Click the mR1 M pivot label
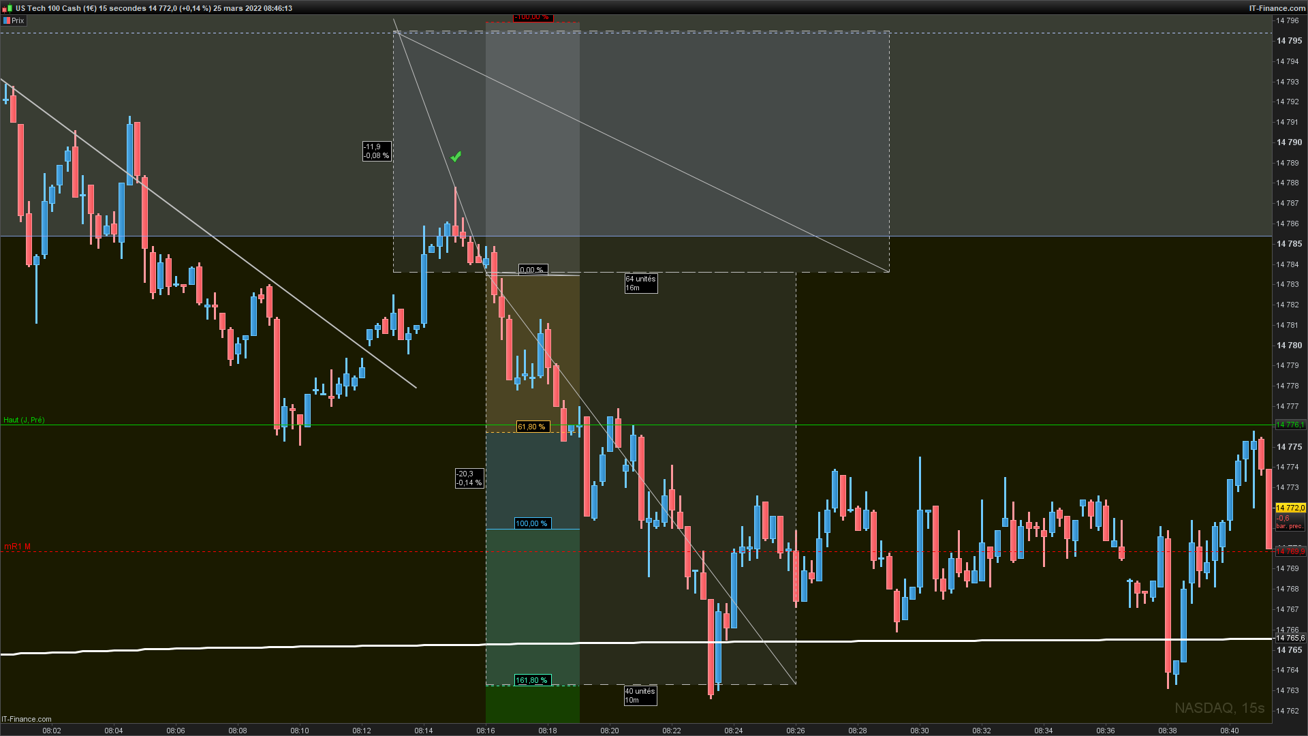The width and height of the screenshot is (1308, 736). coord(17,547)
